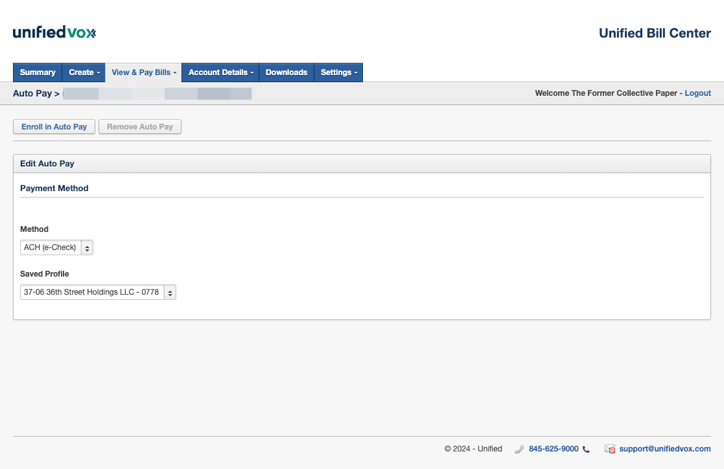The height and width of the screenshot is (469, 724).
Task: Expand the Create menu
Action: click(84, 73)
